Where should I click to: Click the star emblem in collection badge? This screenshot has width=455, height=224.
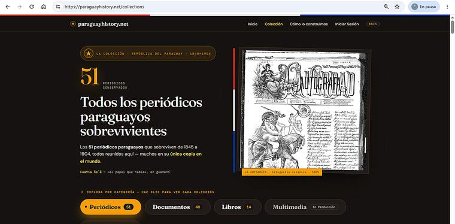(89, 53)
